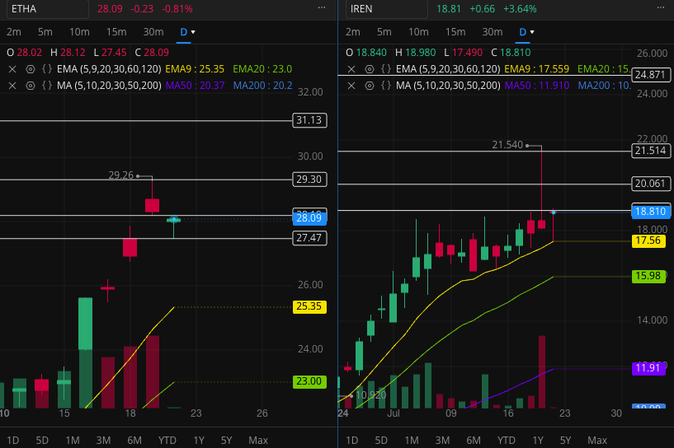The image size is (674, 448).
Task: Click the 29.26 high marker on ETHA chart
Action: pos(121,175)
